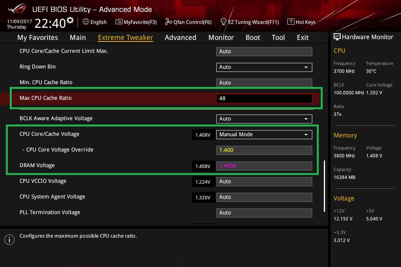Open the Monitor tab

[221, 38]
